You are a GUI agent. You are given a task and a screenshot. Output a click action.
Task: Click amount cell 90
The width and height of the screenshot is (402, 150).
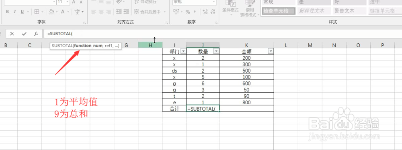[247, 96]
